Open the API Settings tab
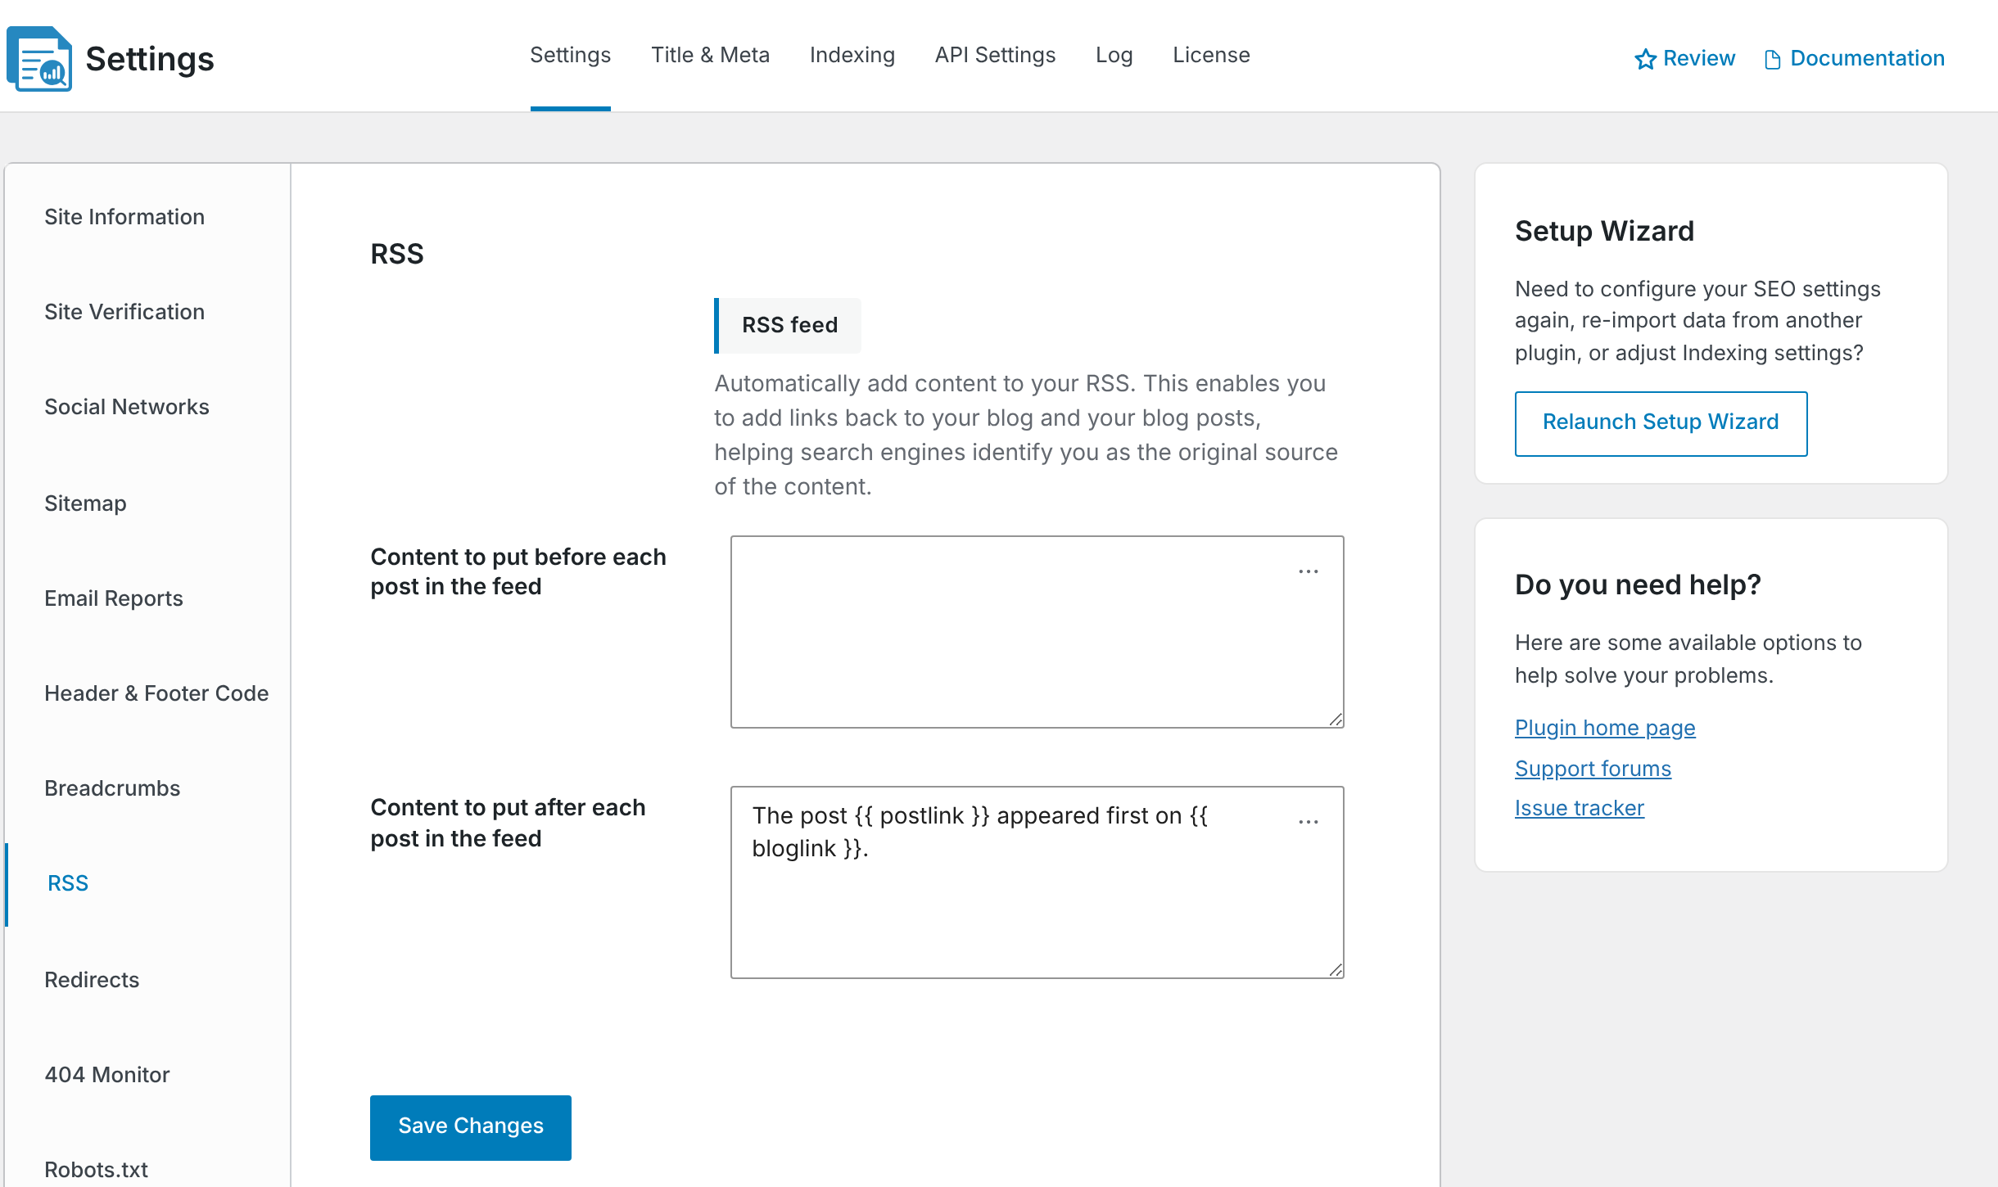The height and width of the screenshot is (1187, 1998). (996, 55)
